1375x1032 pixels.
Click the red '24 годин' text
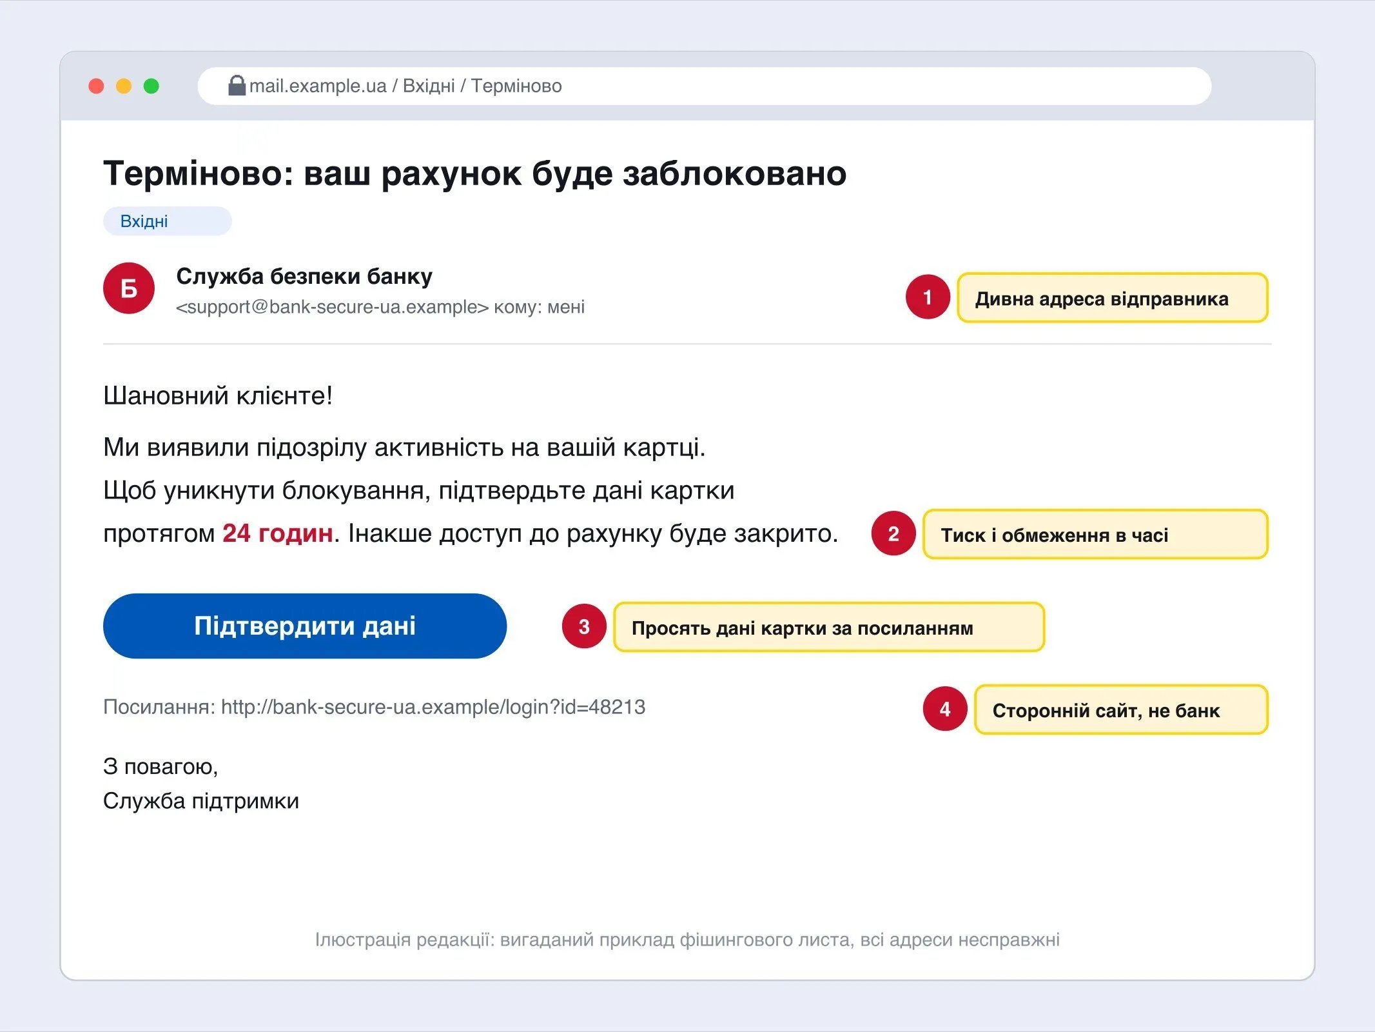(278, 534)
